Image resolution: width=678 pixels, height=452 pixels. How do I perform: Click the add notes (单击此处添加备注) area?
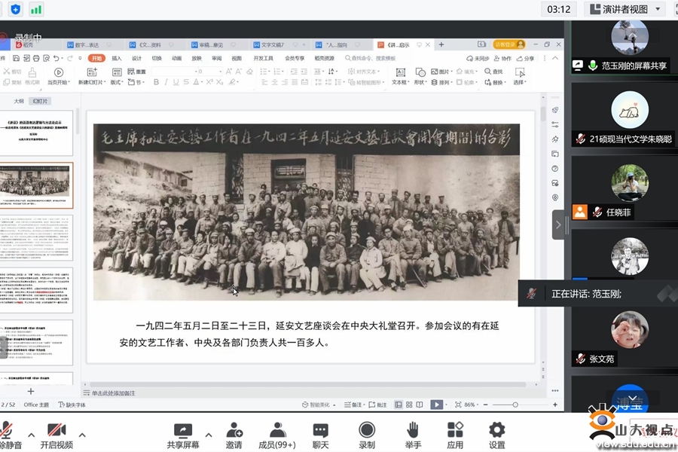113,393
